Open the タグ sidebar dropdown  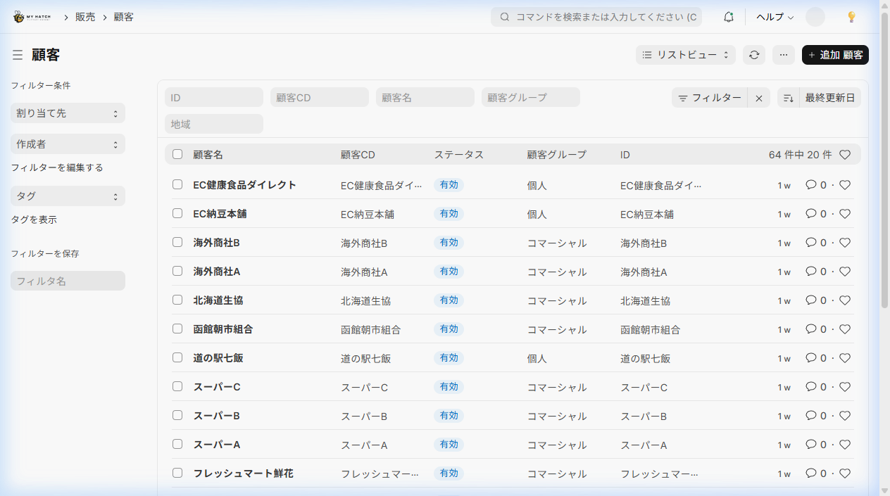[68, 196]
